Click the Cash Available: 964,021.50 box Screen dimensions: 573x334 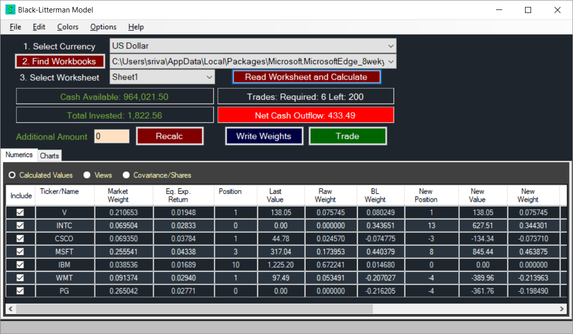[115, 97]
